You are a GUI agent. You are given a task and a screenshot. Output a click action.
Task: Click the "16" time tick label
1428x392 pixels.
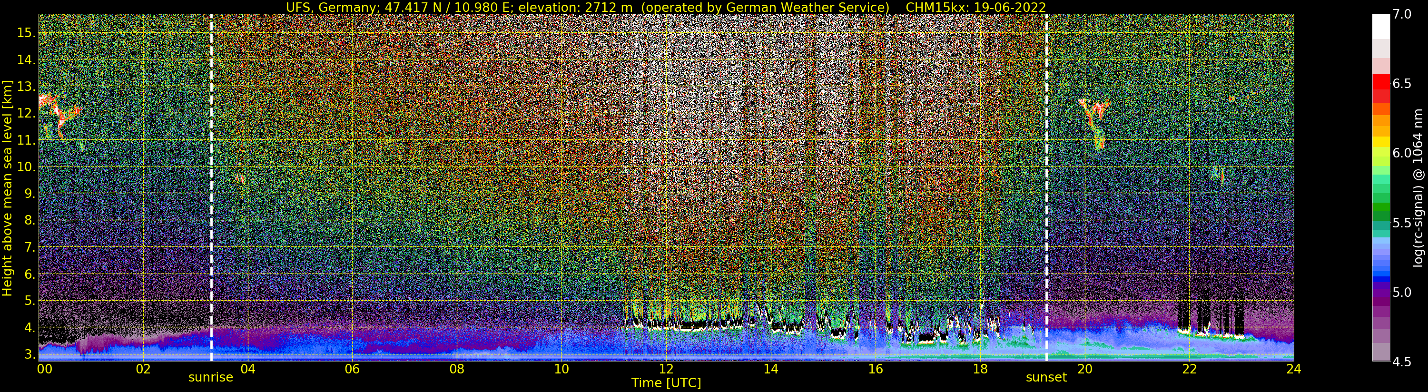[x=875, y=369]
